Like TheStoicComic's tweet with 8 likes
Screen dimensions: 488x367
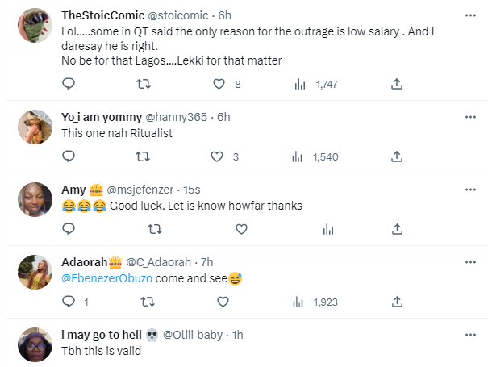coord(217,84)
